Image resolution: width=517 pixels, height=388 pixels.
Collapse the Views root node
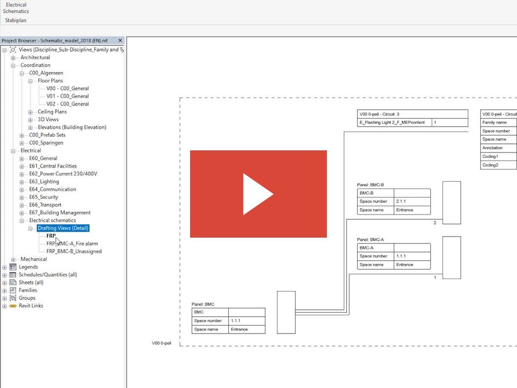click(4, 50)
